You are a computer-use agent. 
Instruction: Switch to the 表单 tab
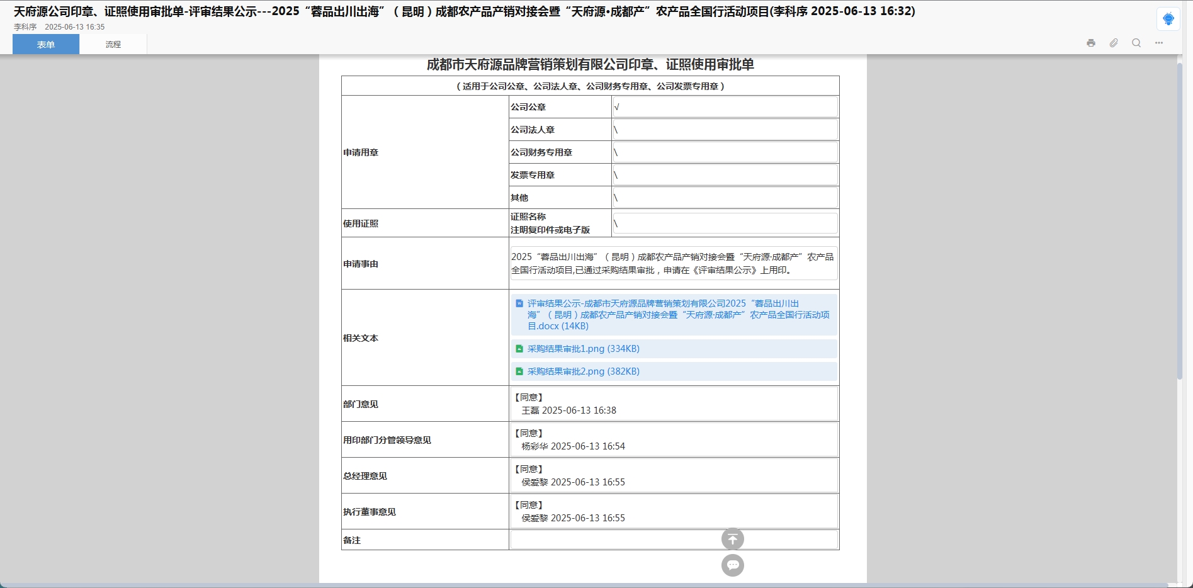pos(46,44)
